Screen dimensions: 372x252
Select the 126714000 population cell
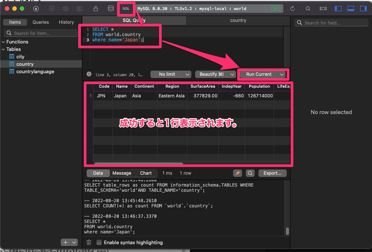pyautogui.click(x=259, y=96)
